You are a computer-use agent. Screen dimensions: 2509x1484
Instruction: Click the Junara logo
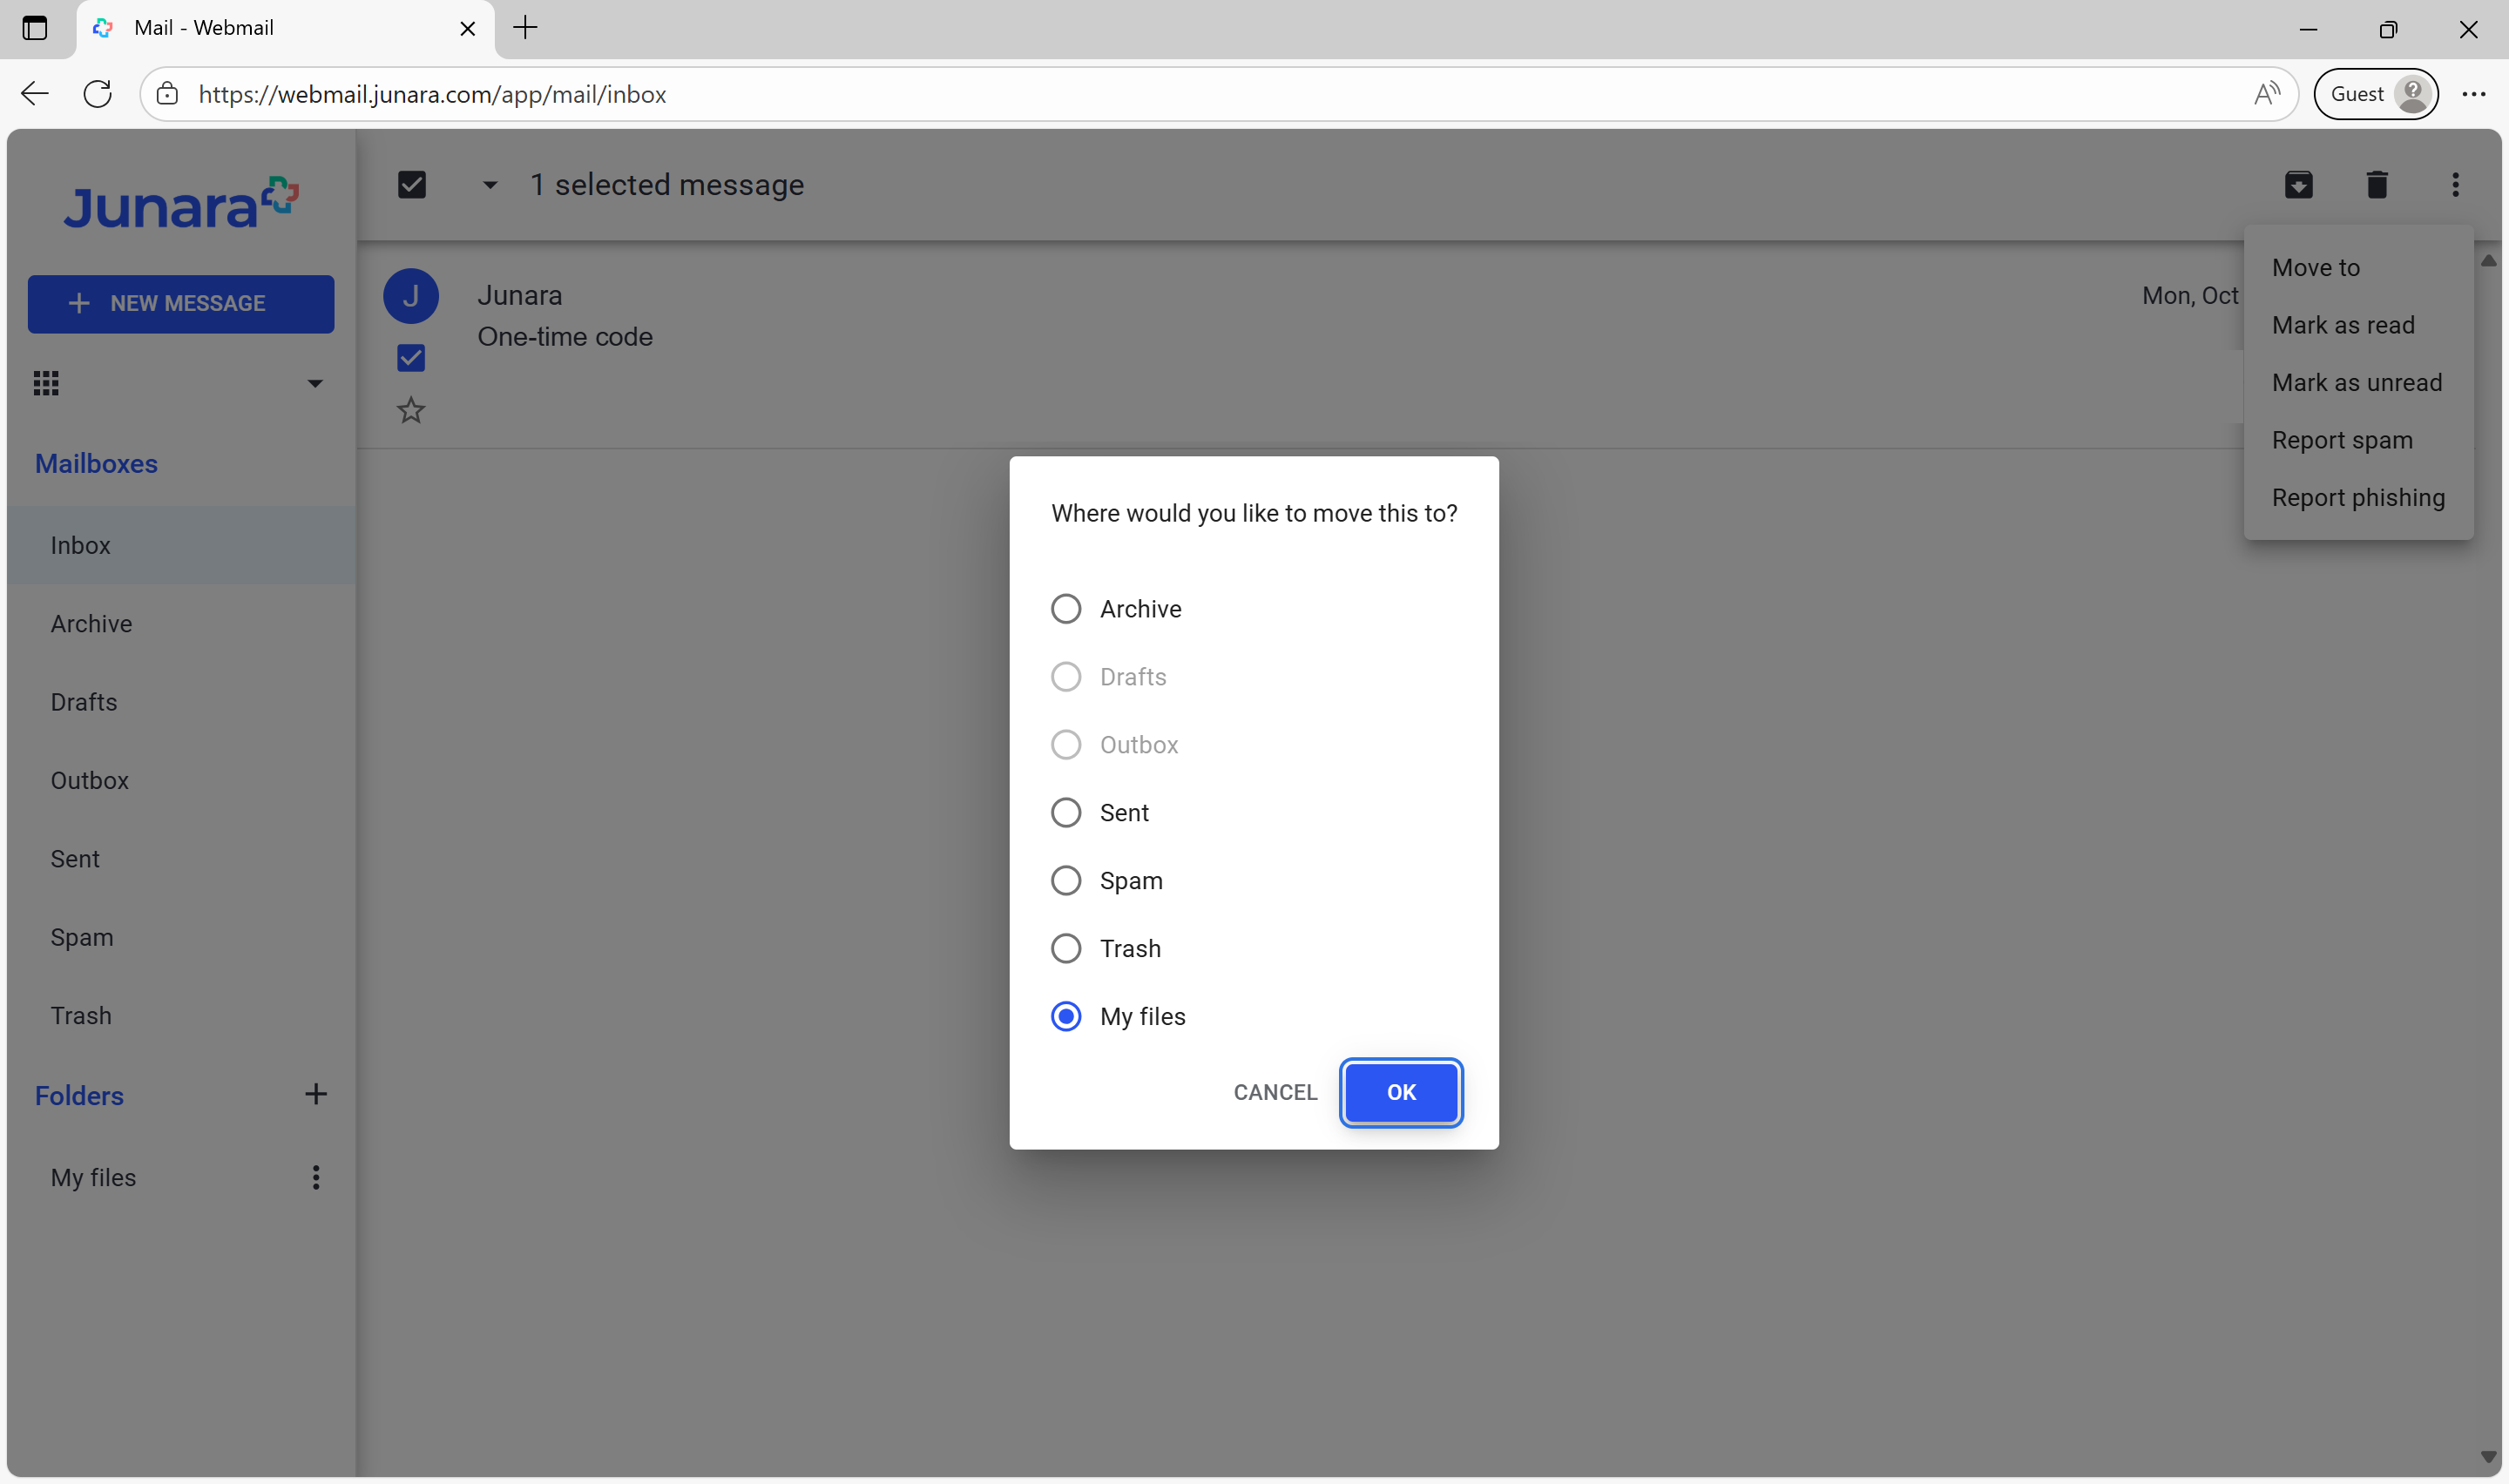click(x=181, y=203)
